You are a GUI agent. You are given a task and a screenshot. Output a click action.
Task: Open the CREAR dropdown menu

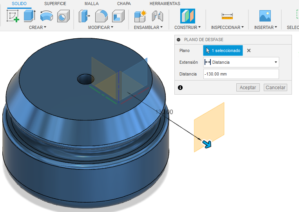(x=38, y=27)
